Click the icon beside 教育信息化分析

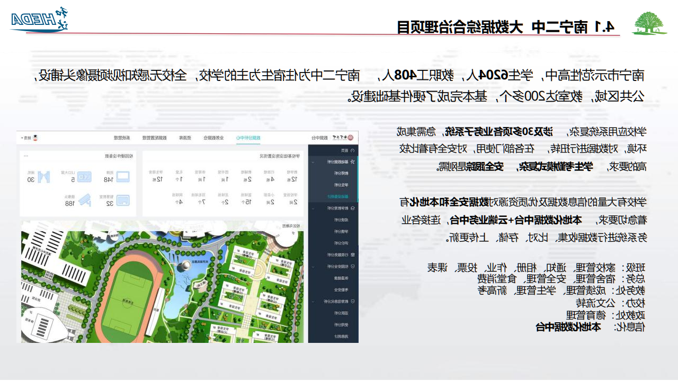[x=353, y=302]
